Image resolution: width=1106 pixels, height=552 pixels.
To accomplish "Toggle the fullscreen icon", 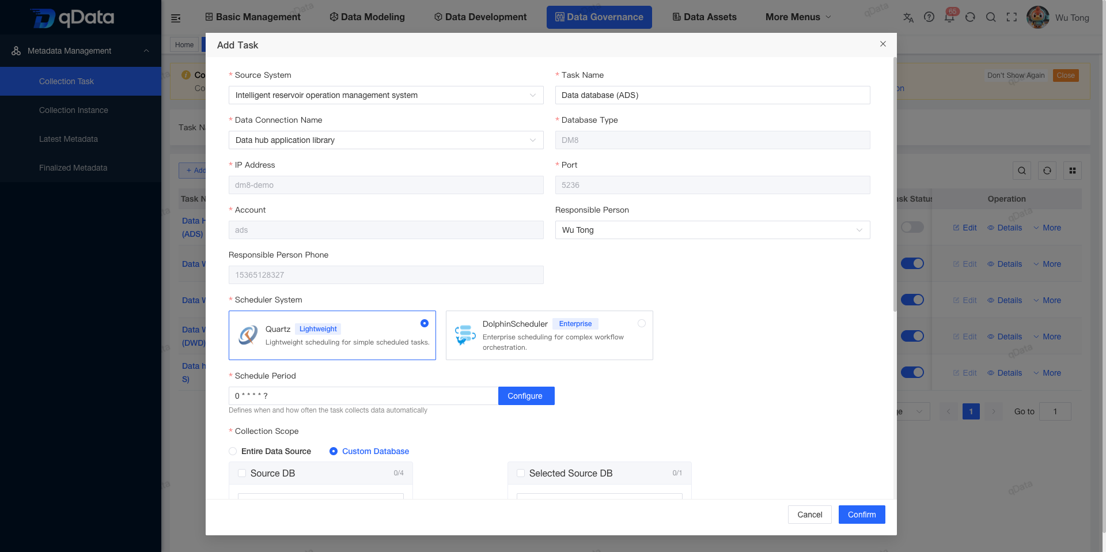I will coord(1012,17).
